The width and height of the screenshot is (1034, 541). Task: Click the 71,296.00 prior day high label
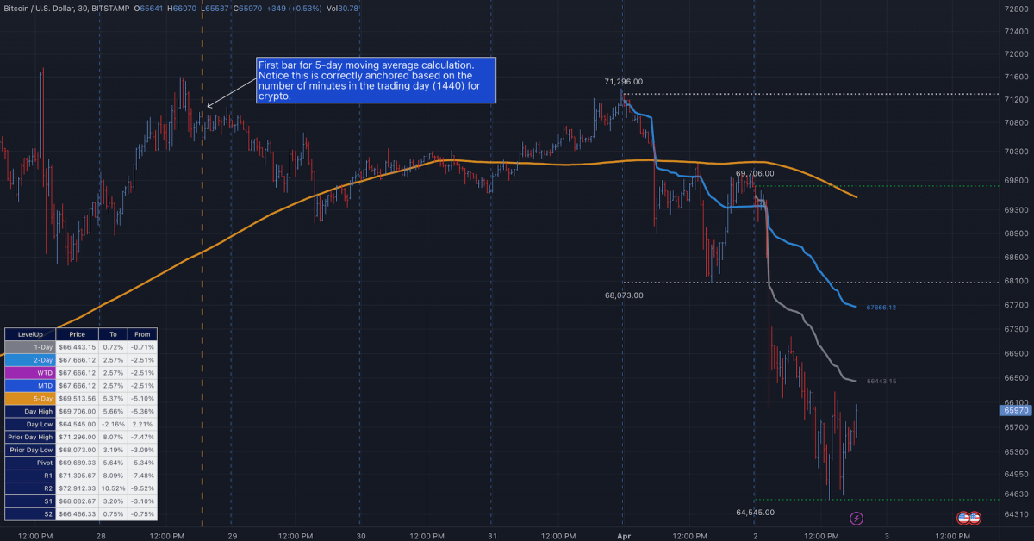[x=624, y=82]
